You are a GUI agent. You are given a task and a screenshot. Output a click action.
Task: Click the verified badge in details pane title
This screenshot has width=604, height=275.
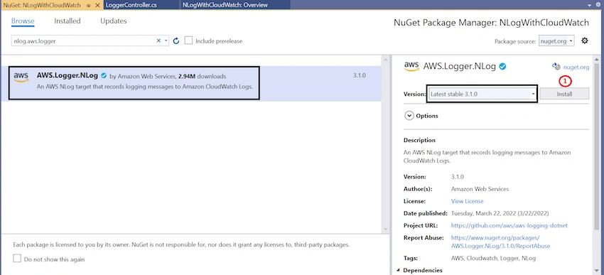[502, 66]
